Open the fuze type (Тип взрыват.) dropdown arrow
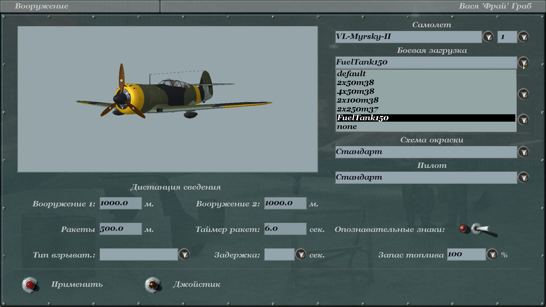Image resolution: width=546 pixels, height=307 pixels. [x=184, y=254]
